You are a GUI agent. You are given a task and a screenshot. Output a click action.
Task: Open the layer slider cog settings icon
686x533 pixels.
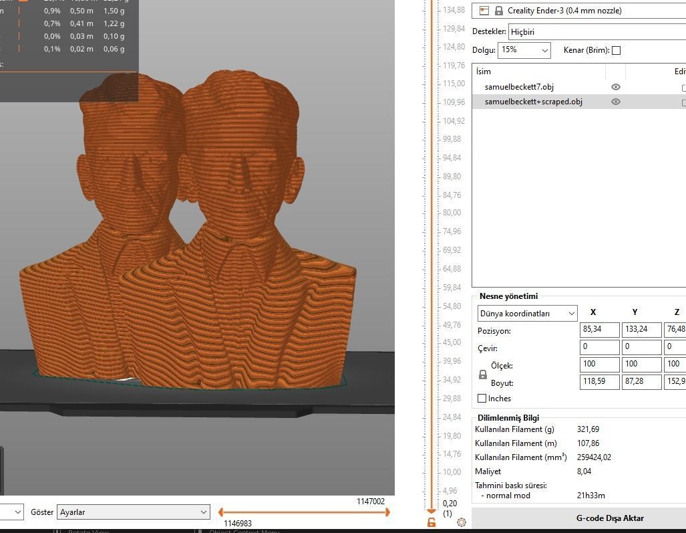(461, 522)
